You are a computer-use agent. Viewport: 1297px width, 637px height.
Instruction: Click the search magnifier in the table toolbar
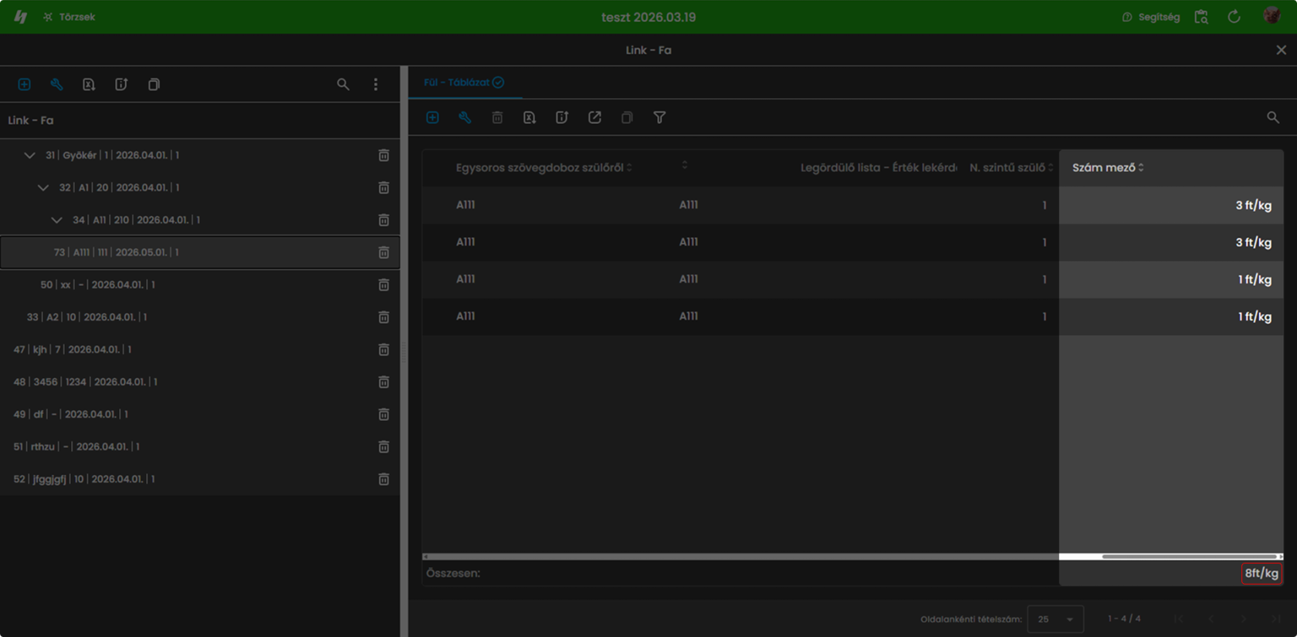pyautogui.click(x=1273, y=117)
